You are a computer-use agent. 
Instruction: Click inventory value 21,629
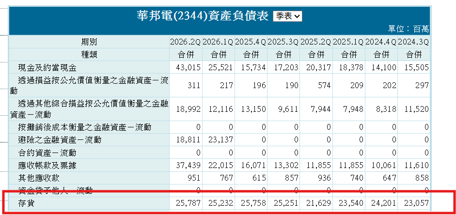coord(318,203)
